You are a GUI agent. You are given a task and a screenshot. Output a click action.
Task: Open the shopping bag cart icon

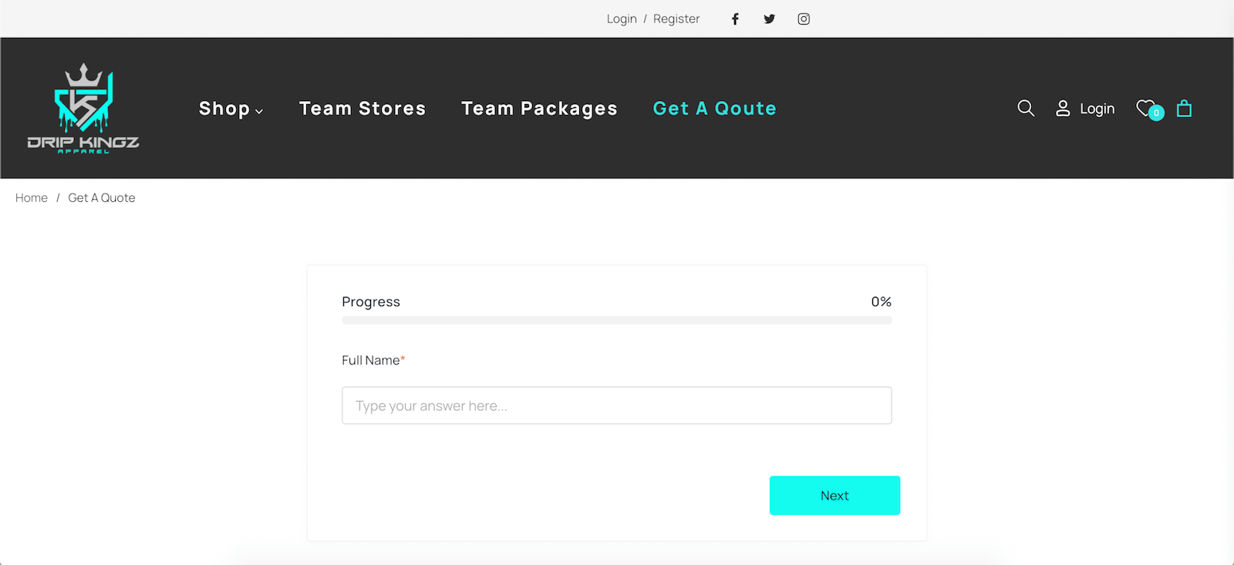1185,109
